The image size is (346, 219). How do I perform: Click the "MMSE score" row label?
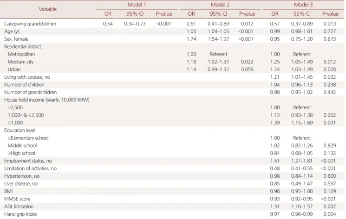tap(17, 199)
